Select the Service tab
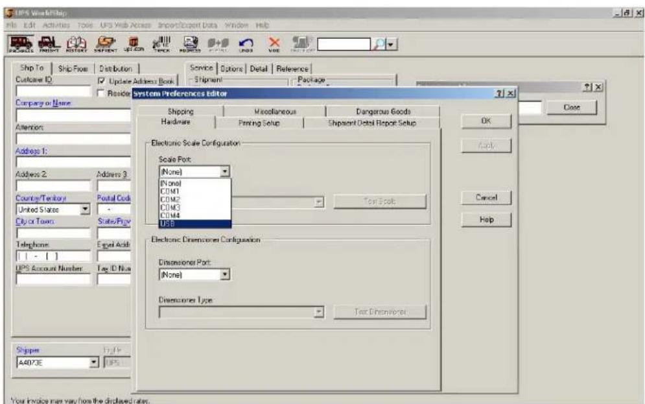The height and width of the screenshot is (404, 645). point(202,68)
